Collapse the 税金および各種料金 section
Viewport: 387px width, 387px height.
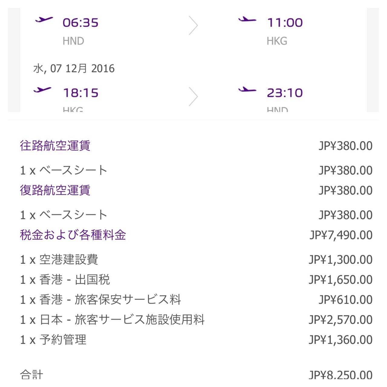(x=73, y=235)
